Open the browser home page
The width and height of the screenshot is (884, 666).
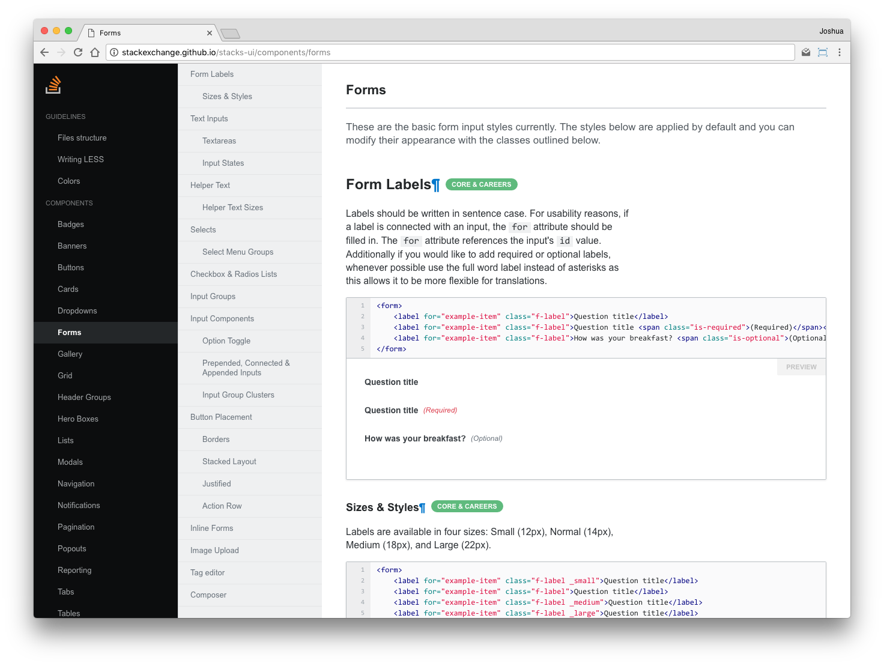tap(95, 52)
